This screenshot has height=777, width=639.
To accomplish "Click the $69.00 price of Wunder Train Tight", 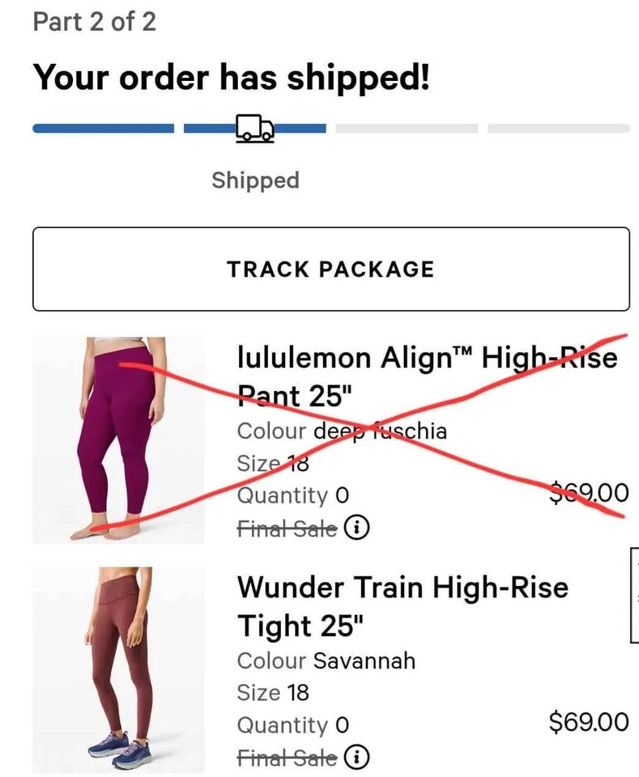I will coord(589,722).
